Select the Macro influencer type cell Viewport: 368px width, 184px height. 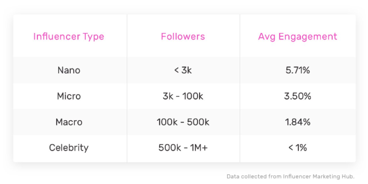point(69,122)
